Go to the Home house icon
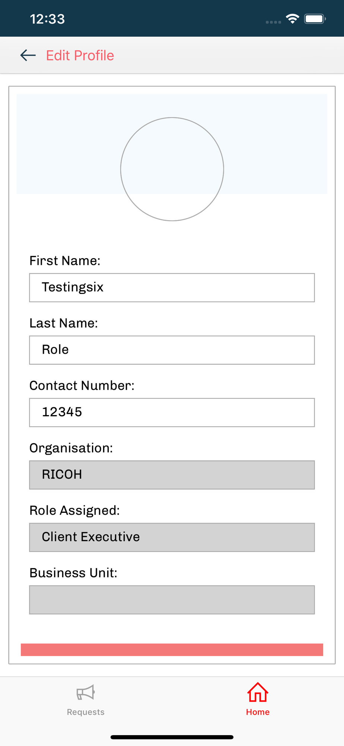This screenshot has width=344, height=746. 258,692
